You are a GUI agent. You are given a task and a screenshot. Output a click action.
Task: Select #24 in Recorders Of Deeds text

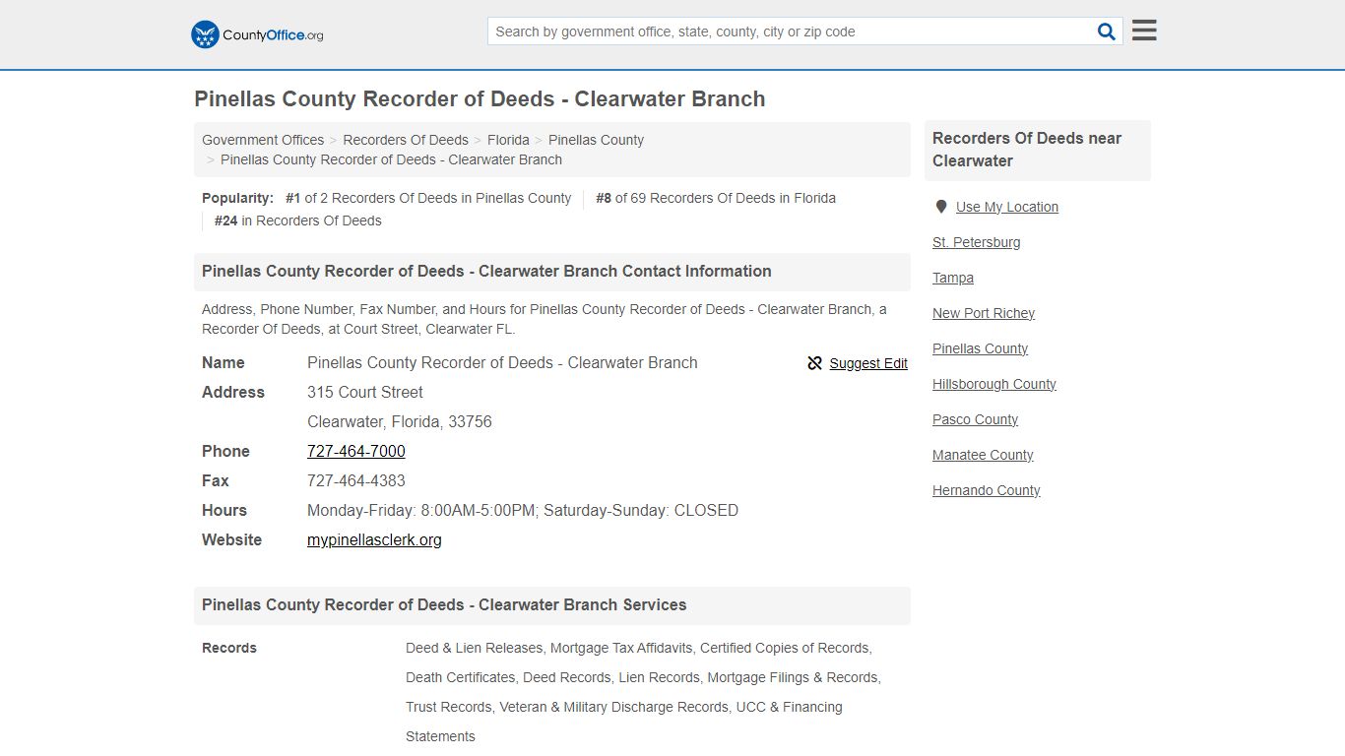[x=298, y=220]
